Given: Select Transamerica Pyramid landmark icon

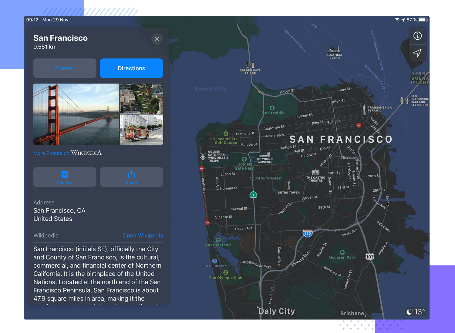Looking at the screenshot, I should 364,109.
